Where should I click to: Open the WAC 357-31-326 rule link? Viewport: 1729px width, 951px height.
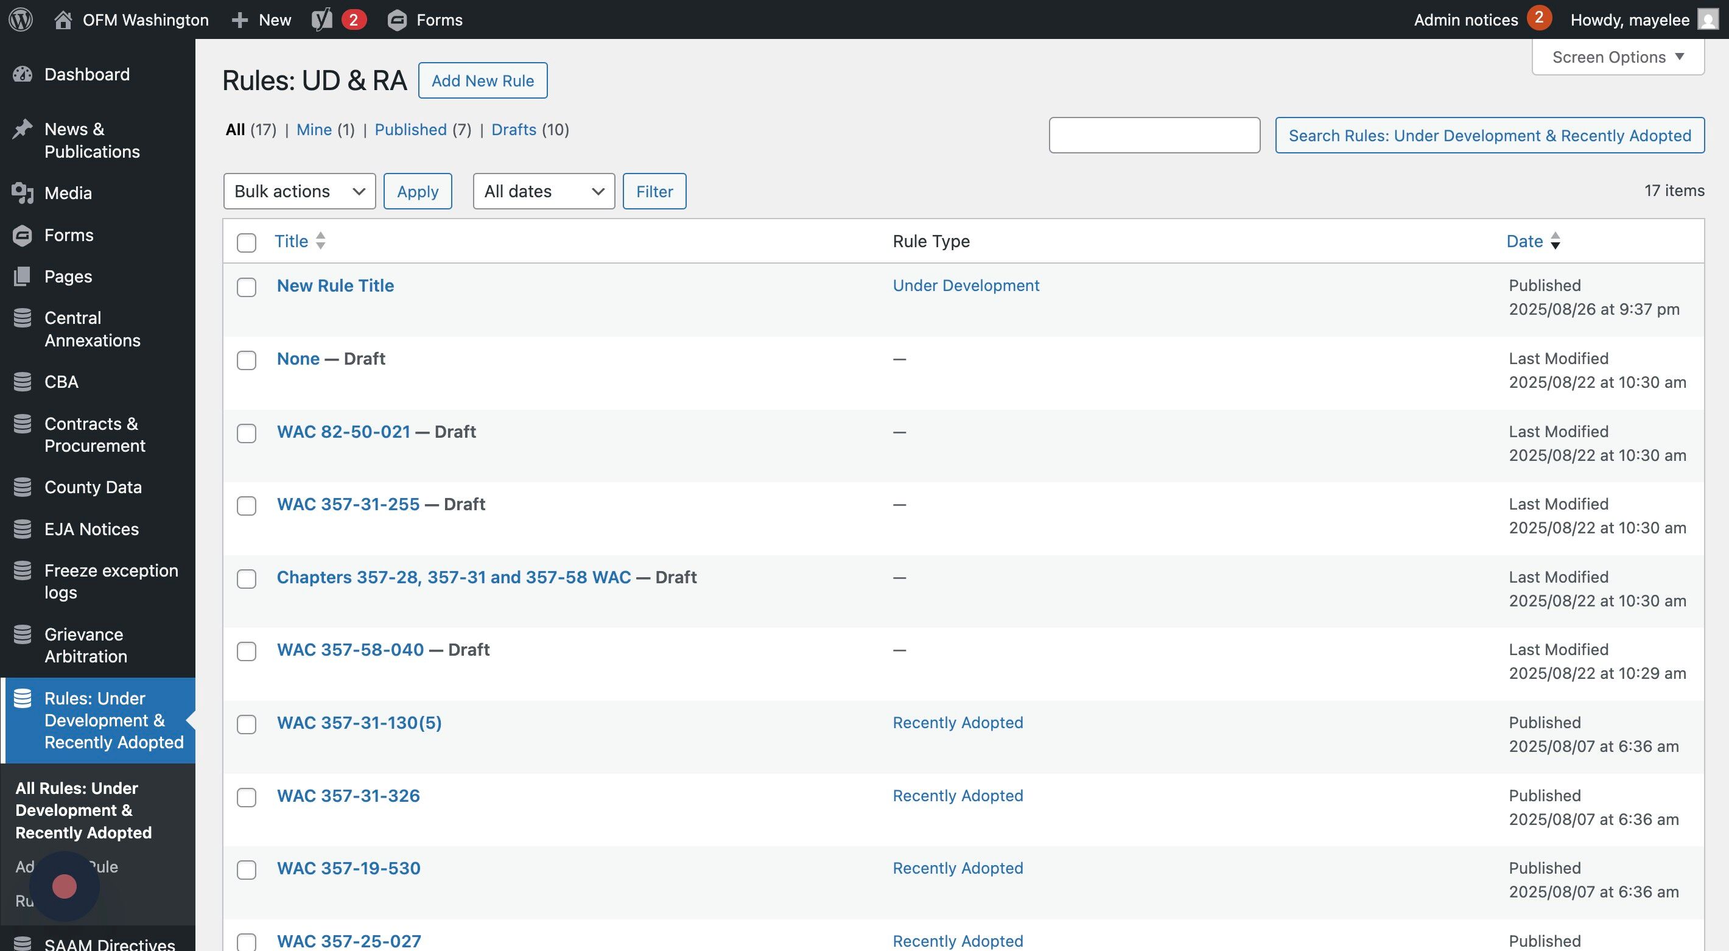click(348, 795)
